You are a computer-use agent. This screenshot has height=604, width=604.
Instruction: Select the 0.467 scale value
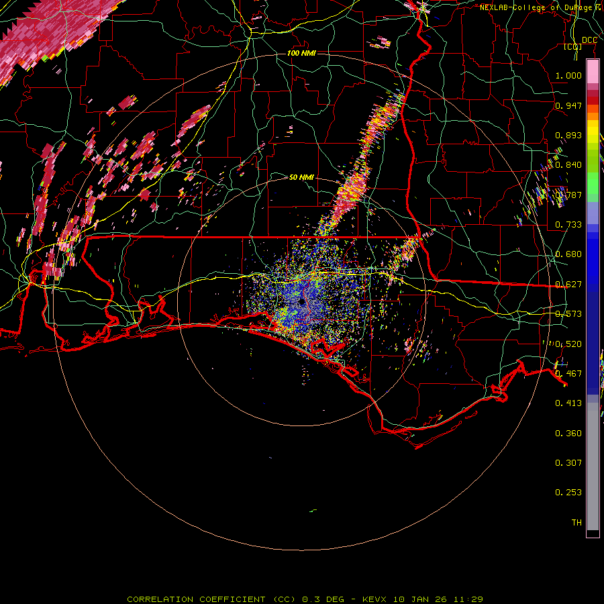[x=568, y=374]
